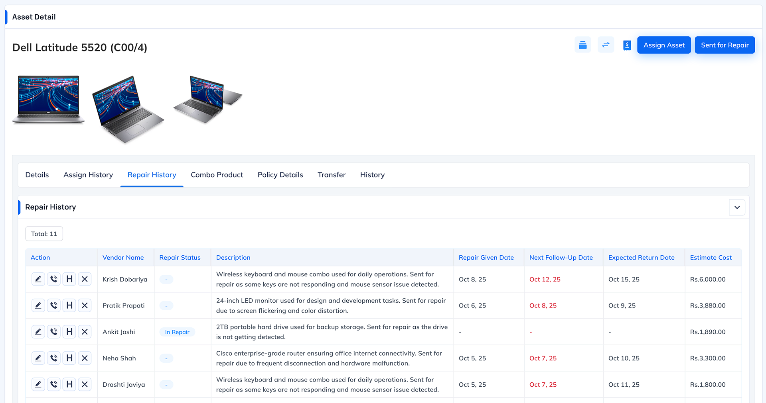The height and width of the screenshot is (403, 766).
Task: Click the Vendor Name column header
Action: coord(123,258)
